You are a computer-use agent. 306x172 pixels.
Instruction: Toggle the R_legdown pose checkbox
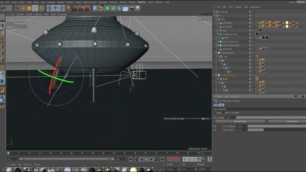219,126
